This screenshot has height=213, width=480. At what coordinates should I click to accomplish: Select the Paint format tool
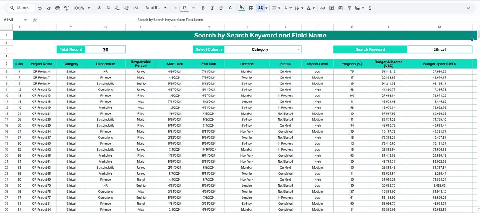[66, 8]
